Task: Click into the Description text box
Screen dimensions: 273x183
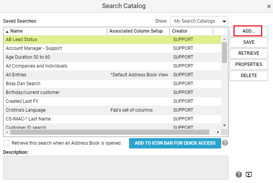Action: tap(116, 168)
